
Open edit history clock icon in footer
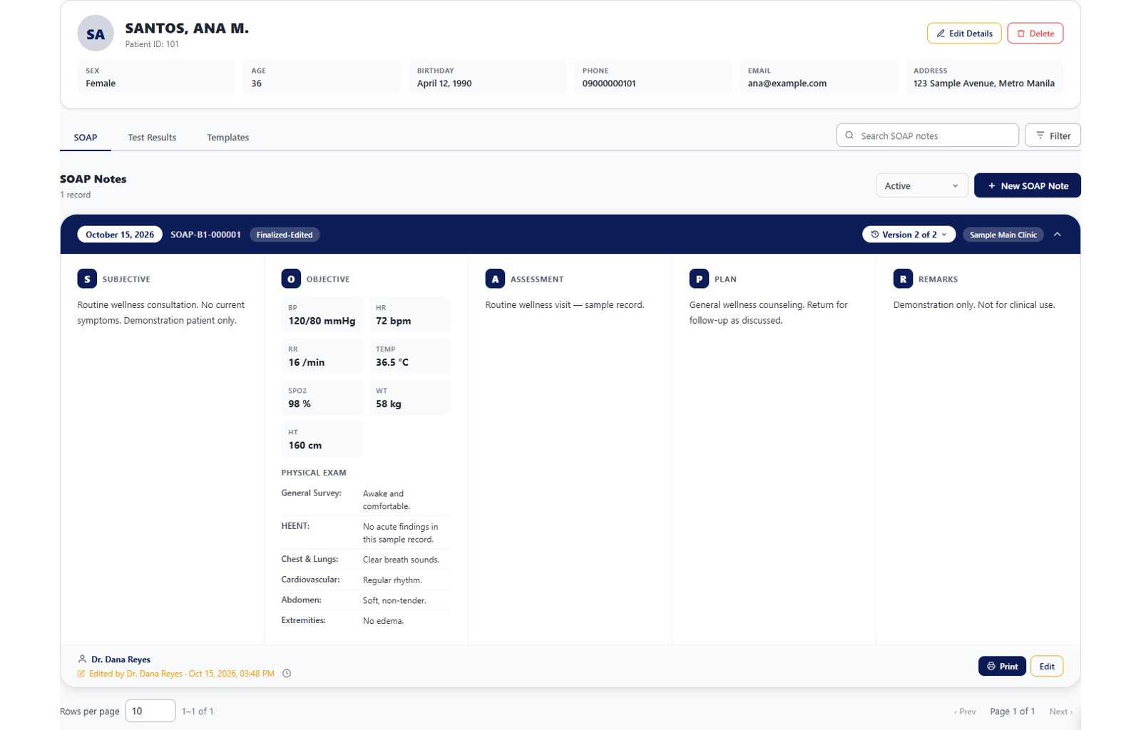(287, 674)
